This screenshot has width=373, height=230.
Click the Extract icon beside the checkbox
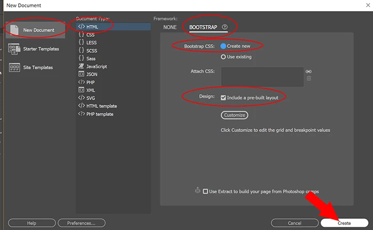pyautogui.click(x=198, y=190)
